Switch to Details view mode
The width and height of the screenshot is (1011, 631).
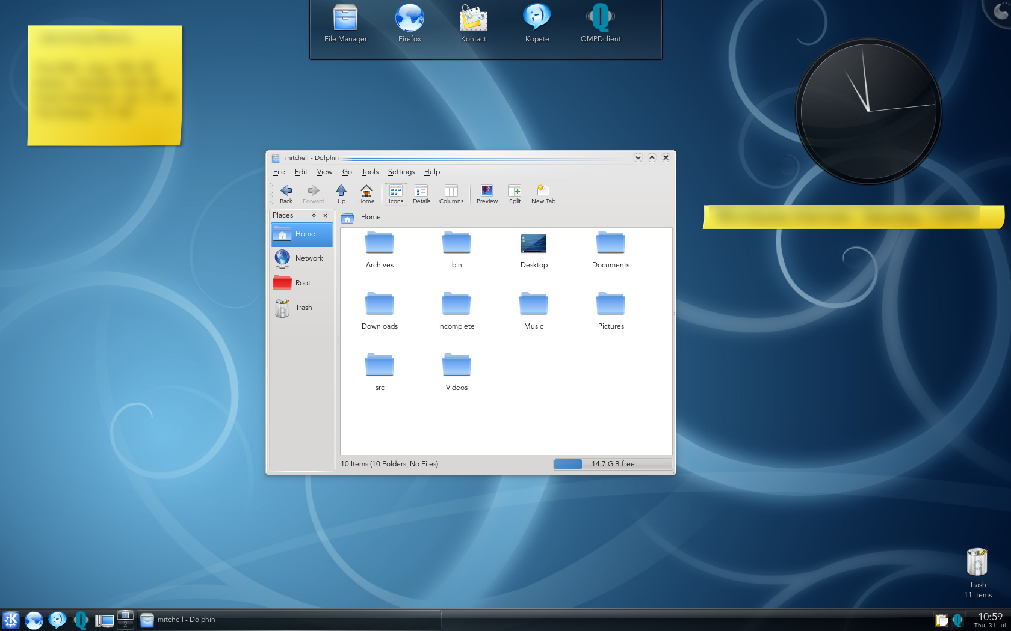click(421, 194)
